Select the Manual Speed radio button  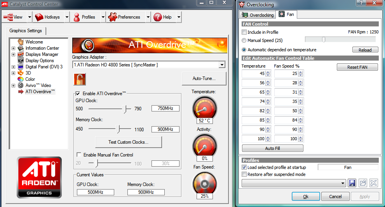[x=244, y=40]
